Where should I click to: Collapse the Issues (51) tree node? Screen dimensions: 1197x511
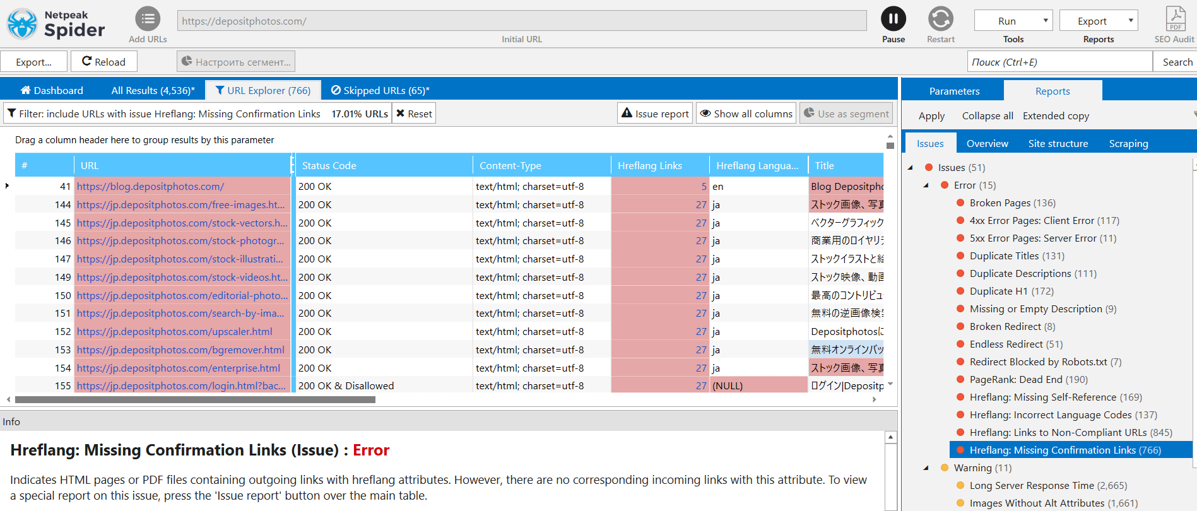pos(910,168)
